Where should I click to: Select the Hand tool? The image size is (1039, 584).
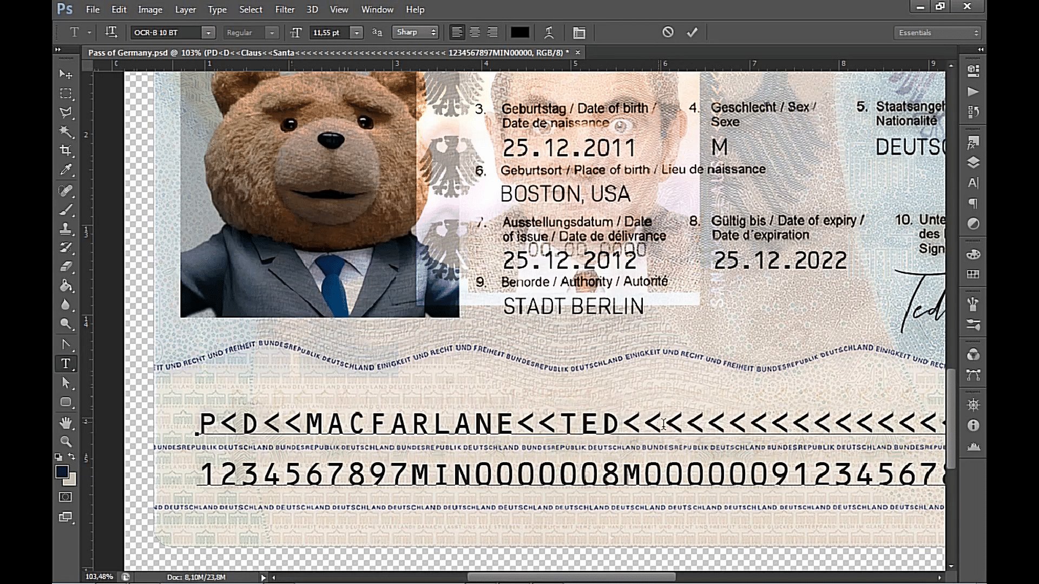[x=65, y=422]
